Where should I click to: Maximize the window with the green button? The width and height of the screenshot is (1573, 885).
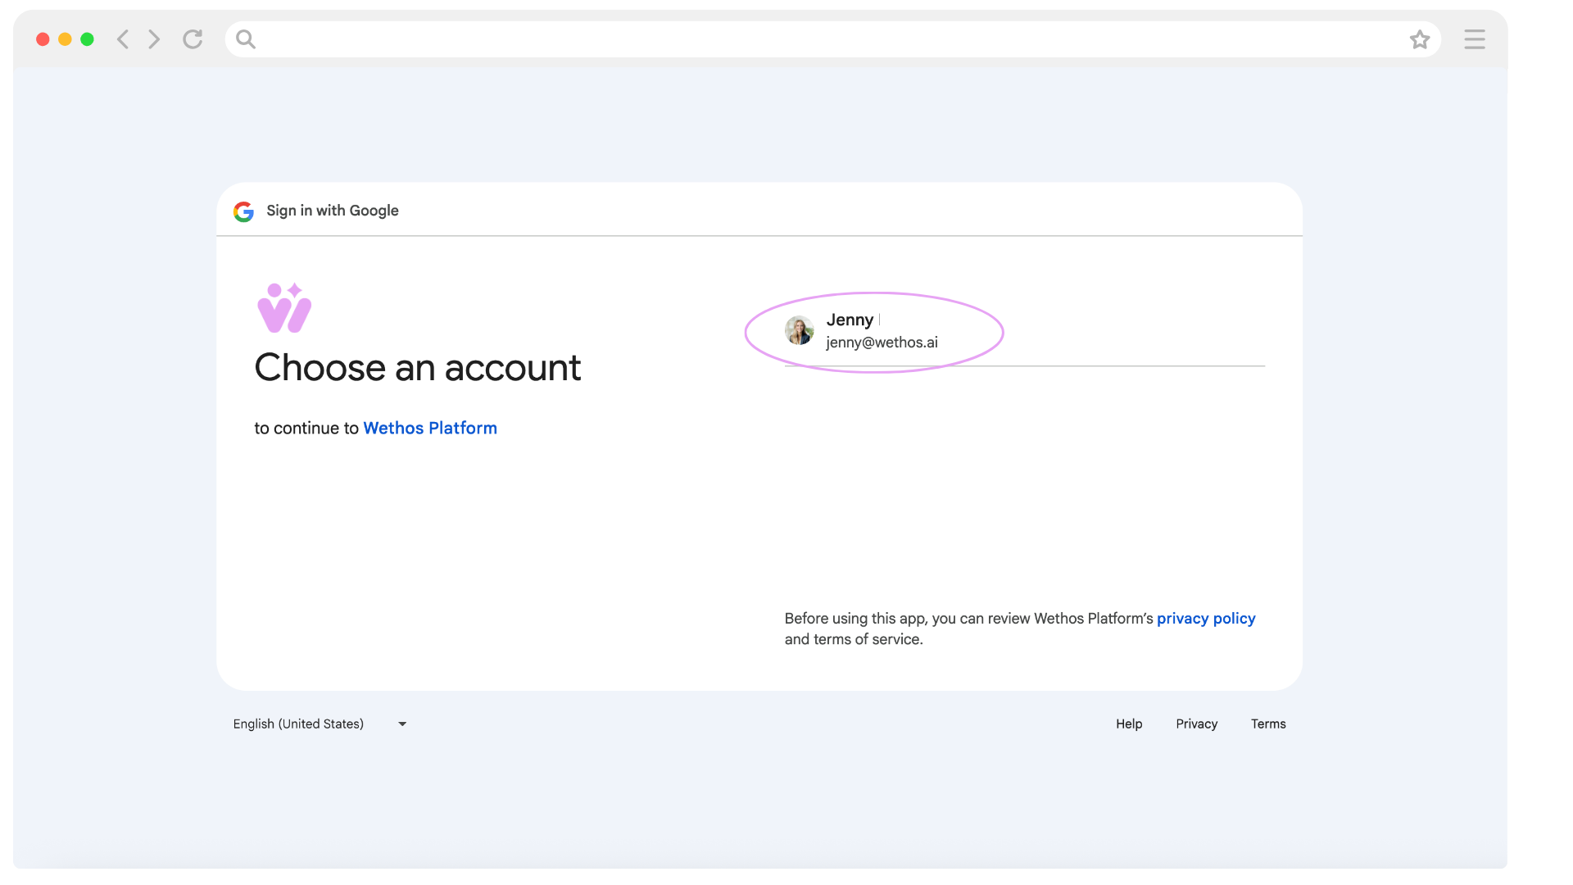[x=87, y=39]
